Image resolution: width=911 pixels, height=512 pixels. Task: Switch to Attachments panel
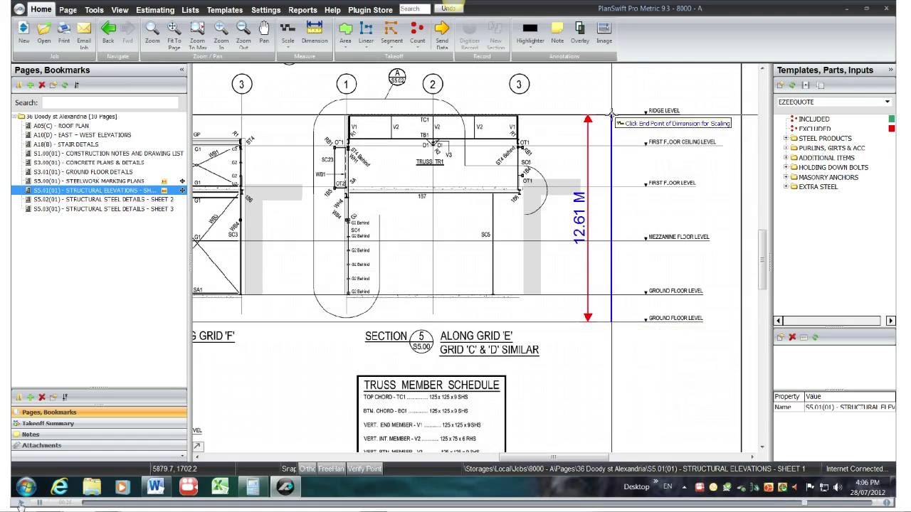click(x=99, y=445)
